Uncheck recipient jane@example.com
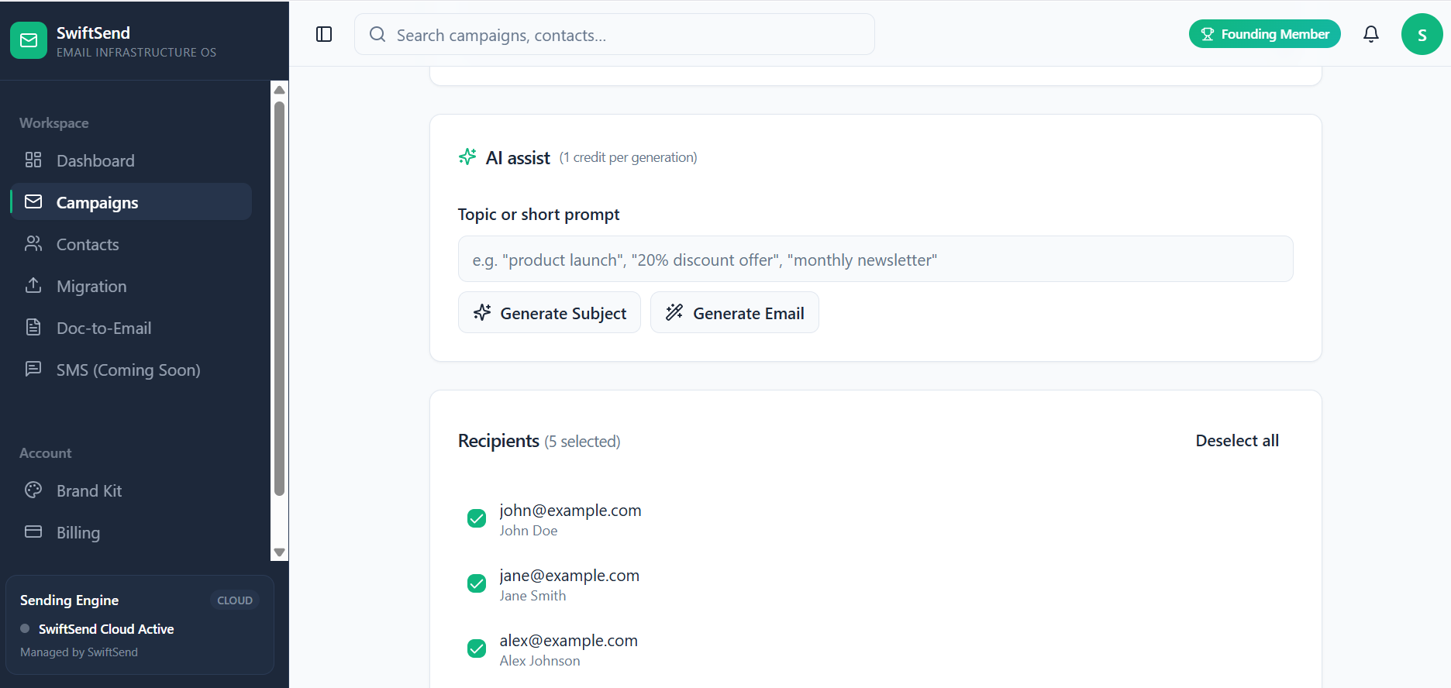 [477, 583]
